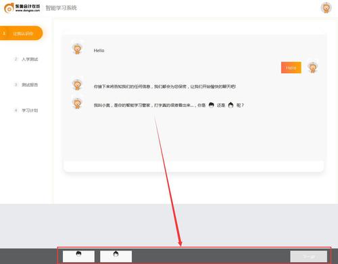The height and width of the screenshot is (264, 338).
Task: Click the Dongao logo in the header
Action: point(22,8)
